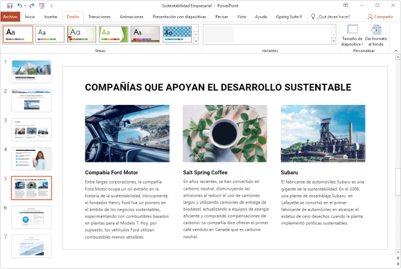
Task: Select slide 6 thumbnail
Action: pos(32,217)
